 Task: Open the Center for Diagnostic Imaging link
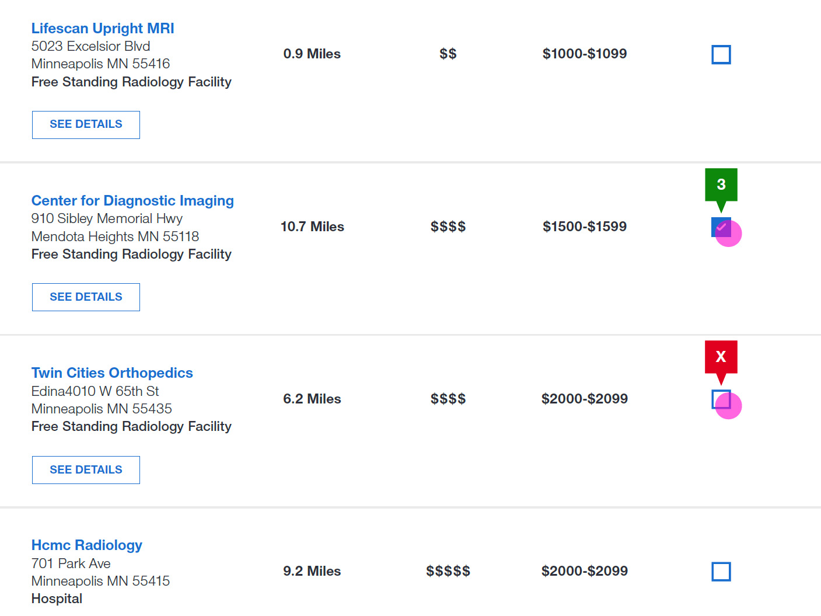[132, 200]
